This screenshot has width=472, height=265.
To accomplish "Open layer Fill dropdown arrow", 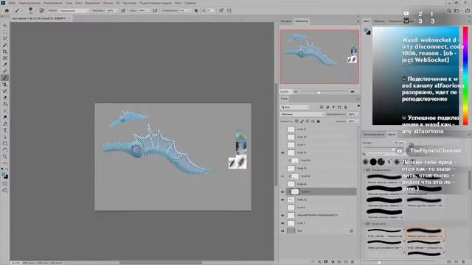I will [x=358, y=121].
